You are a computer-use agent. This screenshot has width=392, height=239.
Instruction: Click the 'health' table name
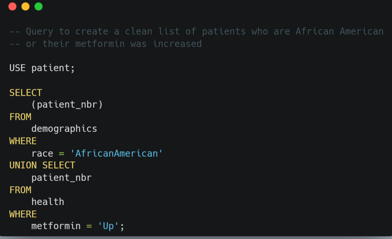point(48,202)
